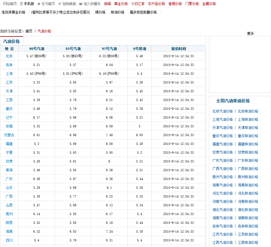This screenshot has height=247, width=271.
Task: Open the 农产品价格 menu item
Action: (x=156, y=4)
